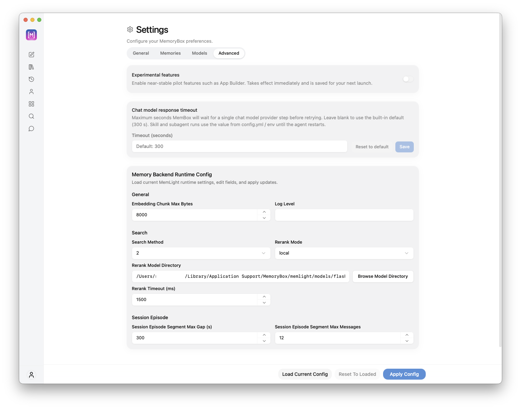Click Reset to default button
Screen dimensions: 521x409
coord(372,147)
